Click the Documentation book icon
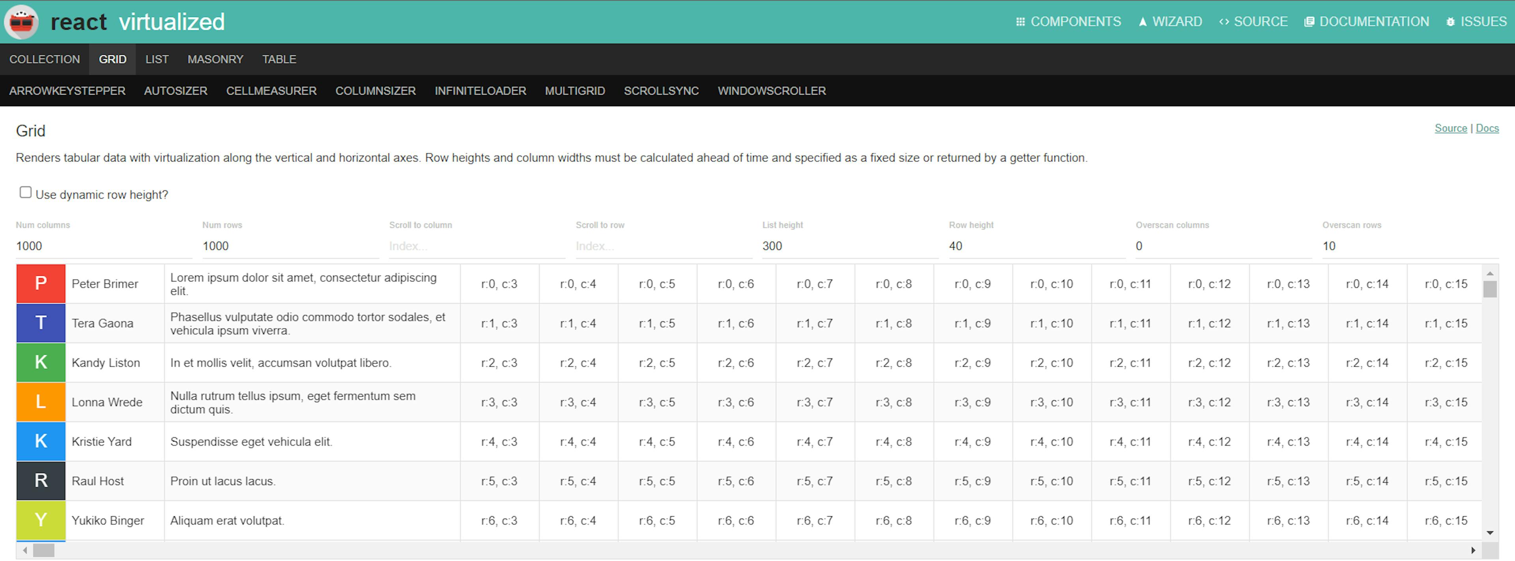This screenshot has height=561, width=1515. (1309, 22)
